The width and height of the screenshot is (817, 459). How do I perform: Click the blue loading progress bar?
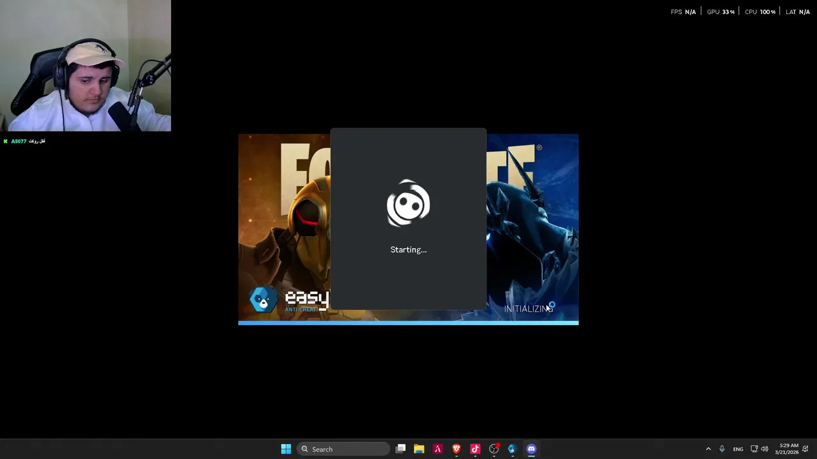click(x=408, y=323)
